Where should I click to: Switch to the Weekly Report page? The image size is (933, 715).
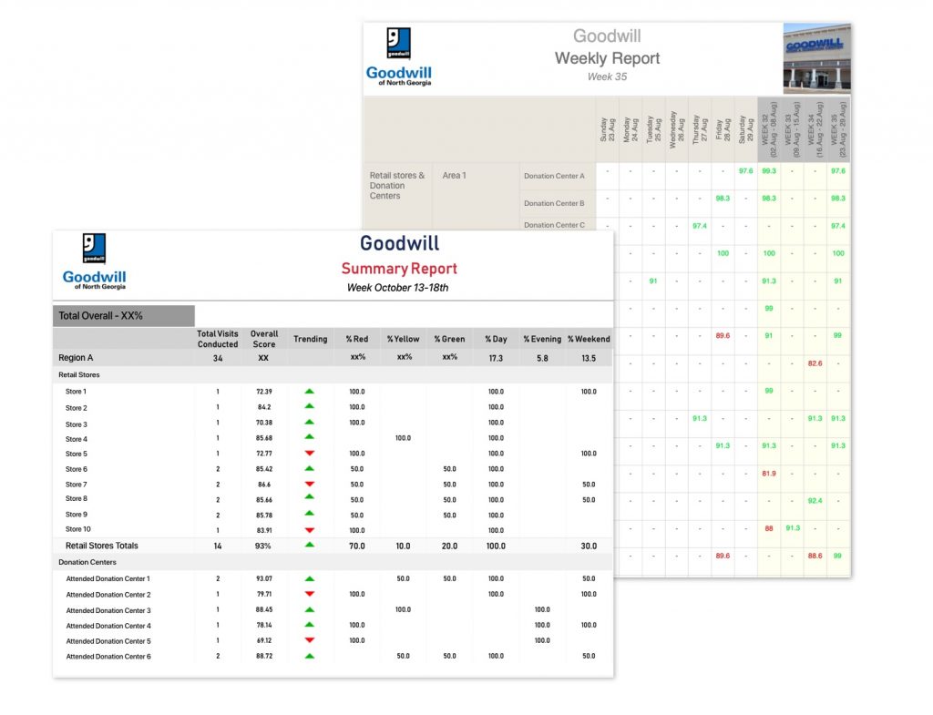tap(607, 57)
